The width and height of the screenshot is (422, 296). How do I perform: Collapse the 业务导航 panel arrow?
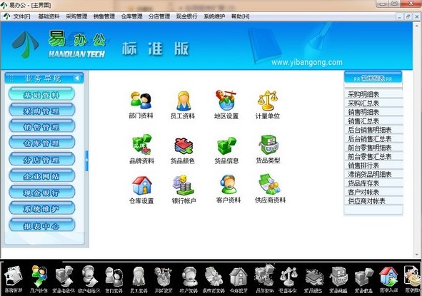tap(77, 78)
